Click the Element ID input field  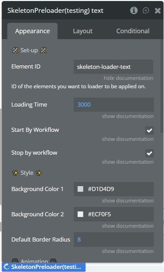[113, 67]
